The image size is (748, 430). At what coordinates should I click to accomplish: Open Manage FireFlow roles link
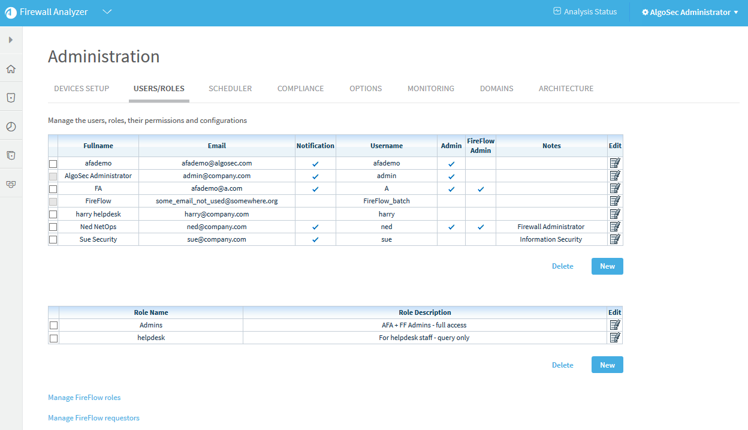[84, 398]
